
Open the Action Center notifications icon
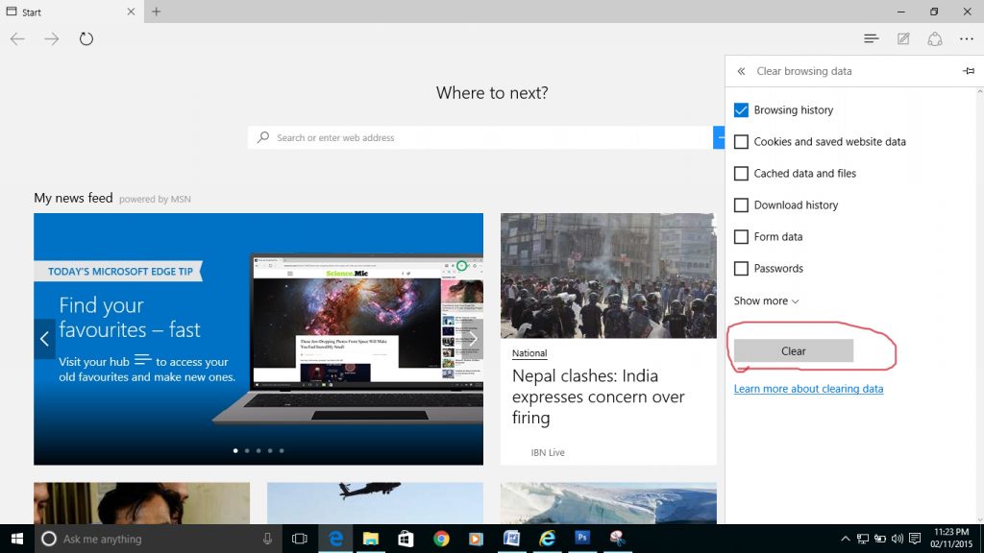[x=915, y=539]
